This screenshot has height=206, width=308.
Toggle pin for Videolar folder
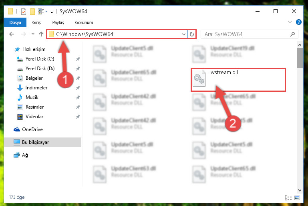click(78, 117)
